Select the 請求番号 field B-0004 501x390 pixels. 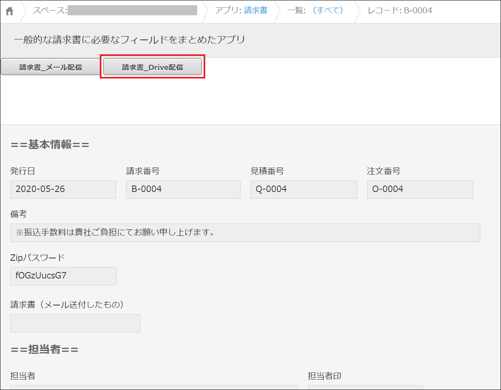183,189
